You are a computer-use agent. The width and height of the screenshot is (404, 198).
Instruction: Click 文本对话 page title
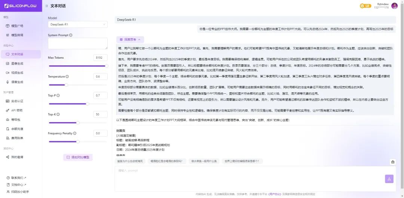click(x=58, y=6)
